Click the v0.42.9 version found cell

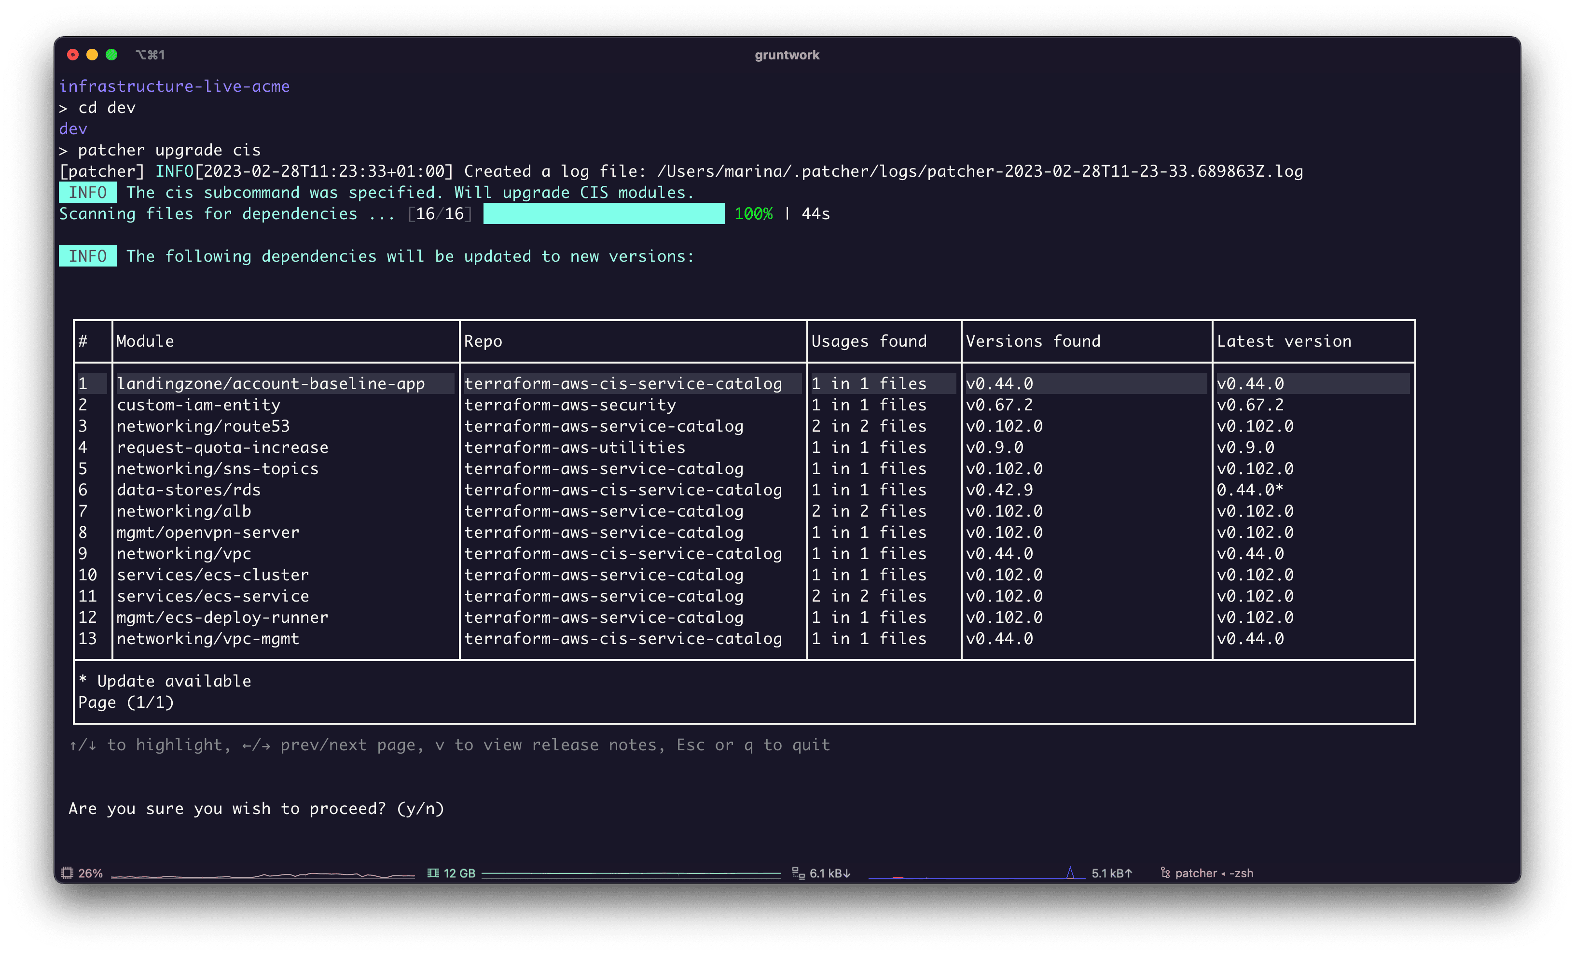(1000, 490)
